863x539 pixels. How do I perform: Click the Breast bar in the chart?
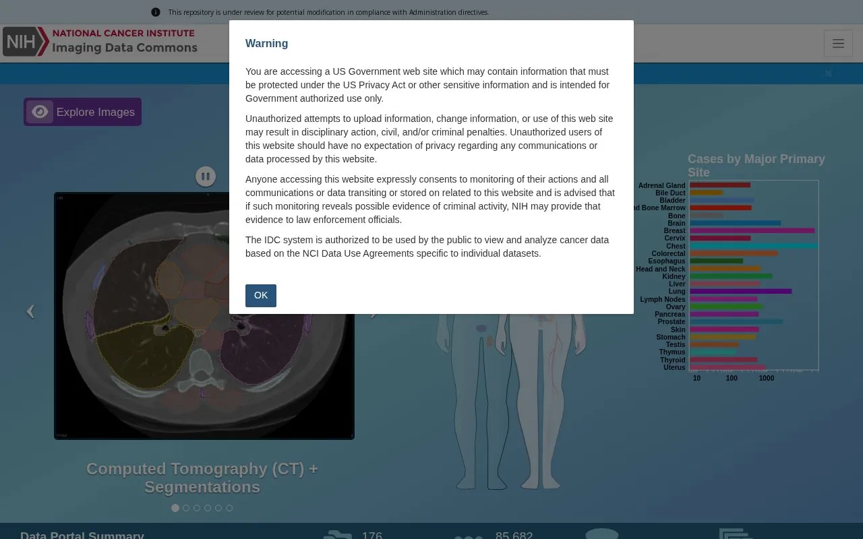(x=752, y=230)
